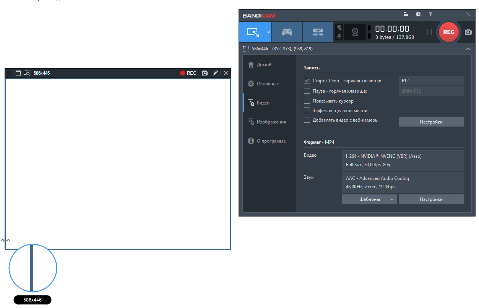Click the find window icon on capture frame
479x308 pixels.
tap(27, 73)
